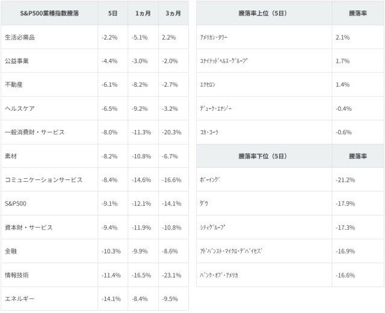Select the 3ヵ月 column header
This screenshot has height=313, width=385.
click(173, 13)
